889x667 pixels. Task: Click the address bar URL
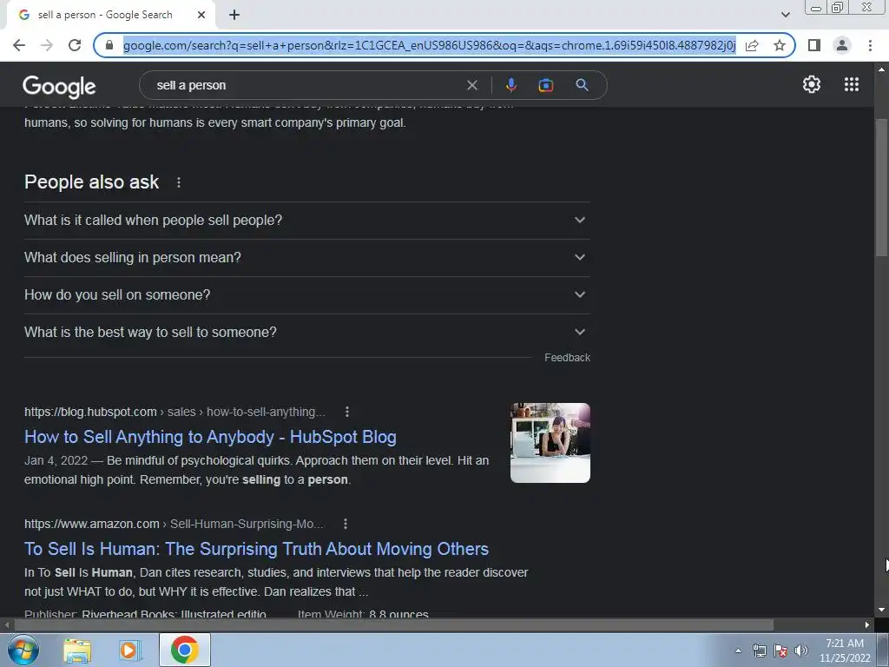[429, 45]
